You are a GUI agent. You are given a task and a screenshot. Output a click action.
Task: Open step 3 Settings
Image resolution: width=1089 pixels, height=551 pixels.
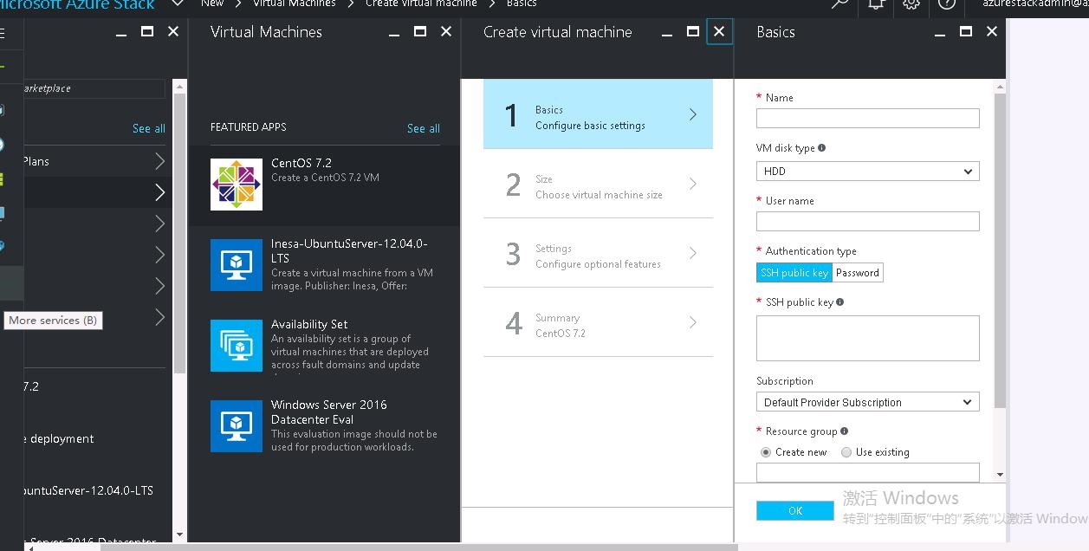click(x=598, y=253)
